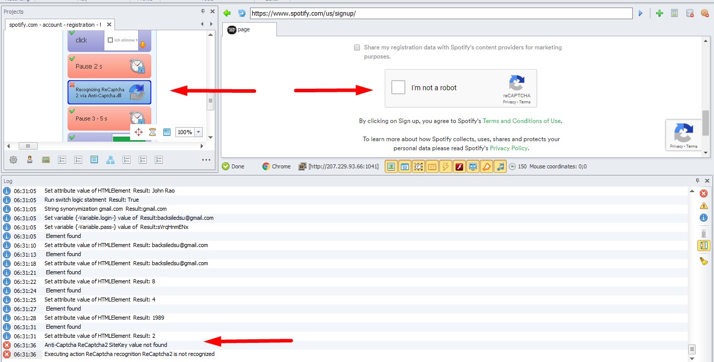
Task: Toggle image loading in status bar
Action: tap(391, 166)
